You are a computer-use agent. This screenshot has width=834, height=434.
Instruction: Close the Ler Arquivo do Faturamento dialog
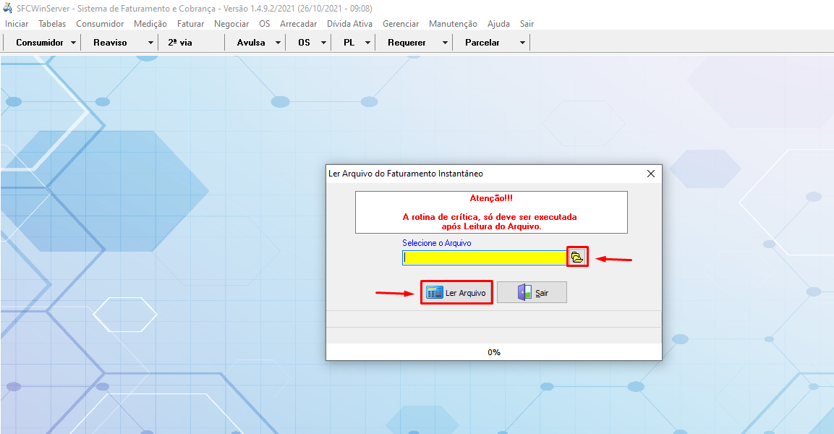pos(650,174)
